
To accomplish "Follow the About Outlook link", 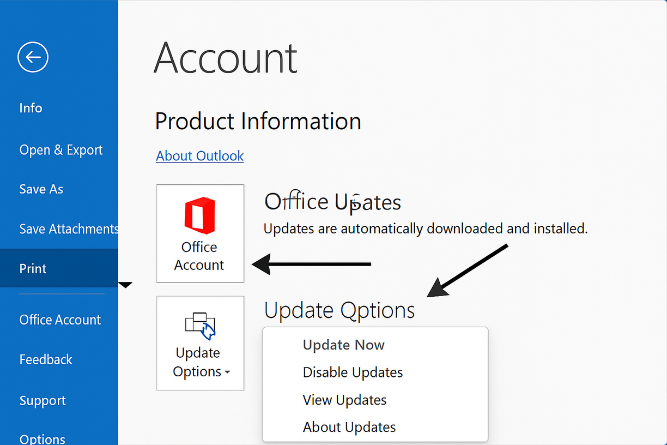I will click(199, 156).
